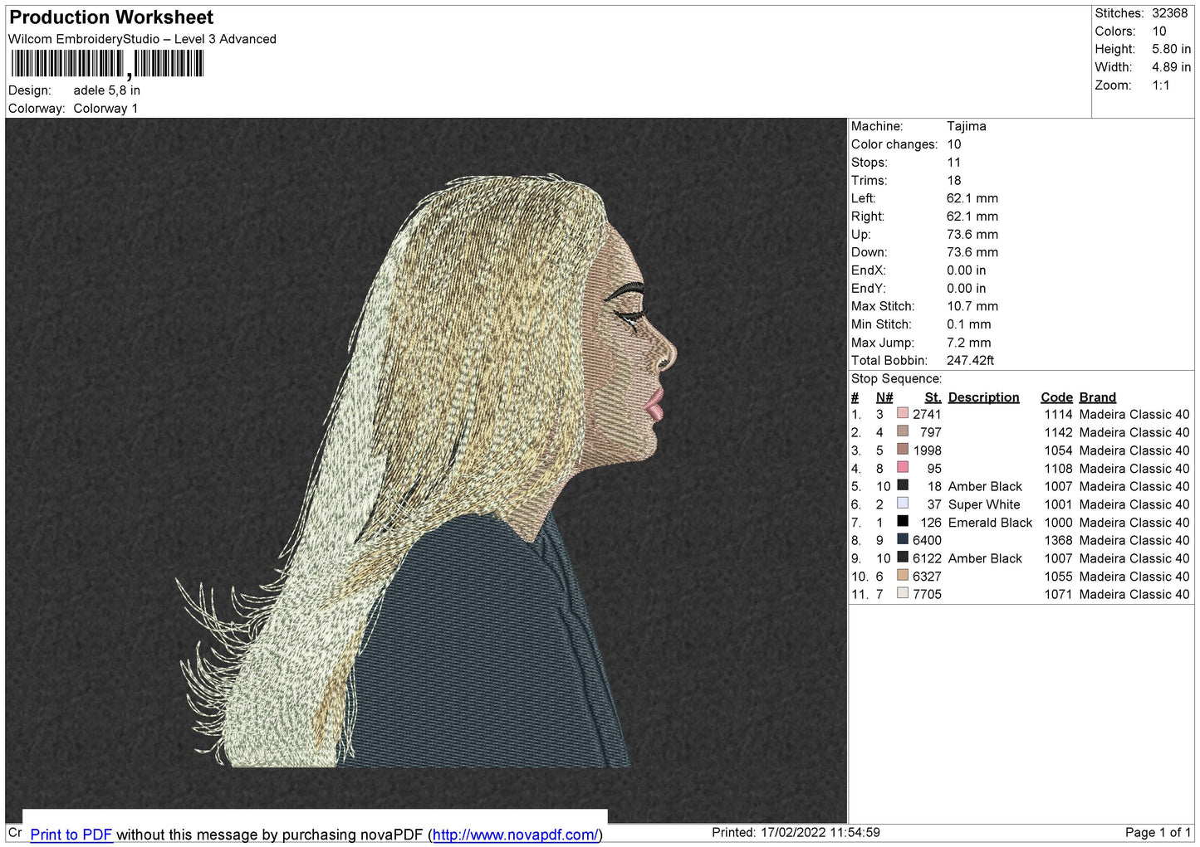This screenshot has width=1200, height=847.
Task: Select the Stitches value 32368
Action: [x=1169, y=13]
